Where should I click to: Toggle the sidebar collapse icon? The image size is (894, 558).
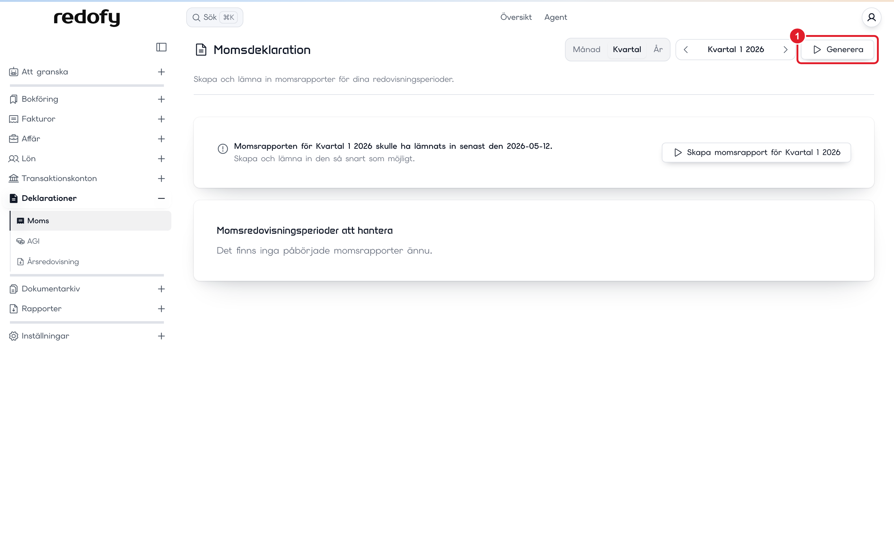[161, 47]
